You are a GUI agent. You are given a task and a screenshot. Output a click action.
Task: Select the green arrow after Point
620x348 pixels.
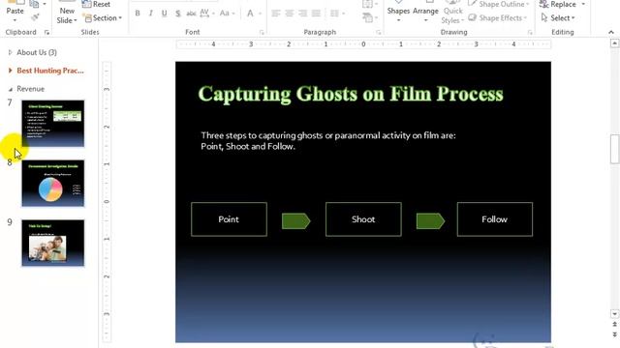coord(295,221)
